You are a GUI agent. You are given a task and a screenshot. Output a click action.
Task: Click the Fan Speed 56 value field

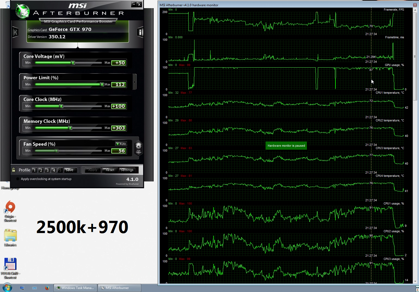coord(119,151)
